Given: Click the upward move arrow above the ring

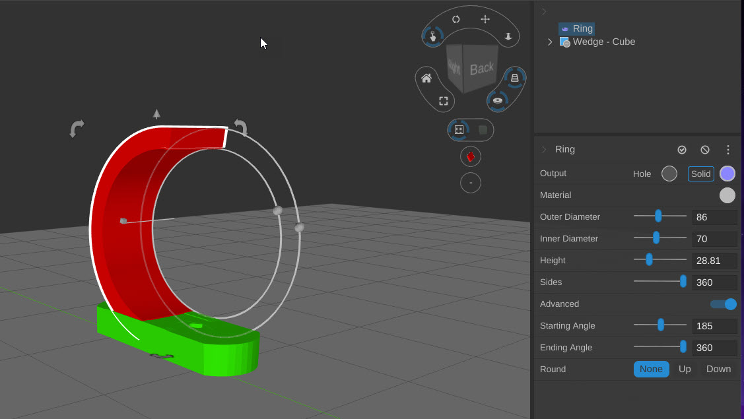Looking at the screenshot, I should (156, 114).
